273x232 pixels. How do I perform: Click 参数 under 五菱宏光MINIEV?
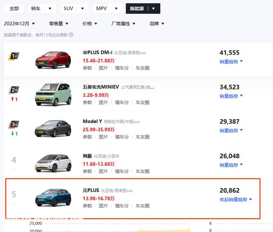87,102
